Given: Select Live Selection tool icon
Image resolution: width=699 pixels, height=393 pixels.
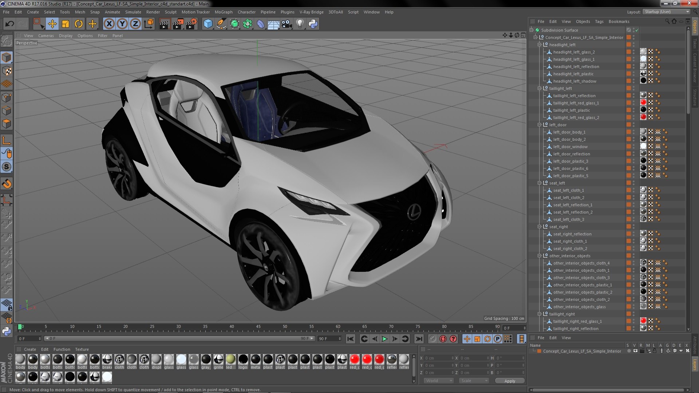Looking at the screenshot, I should pos(38,24).
